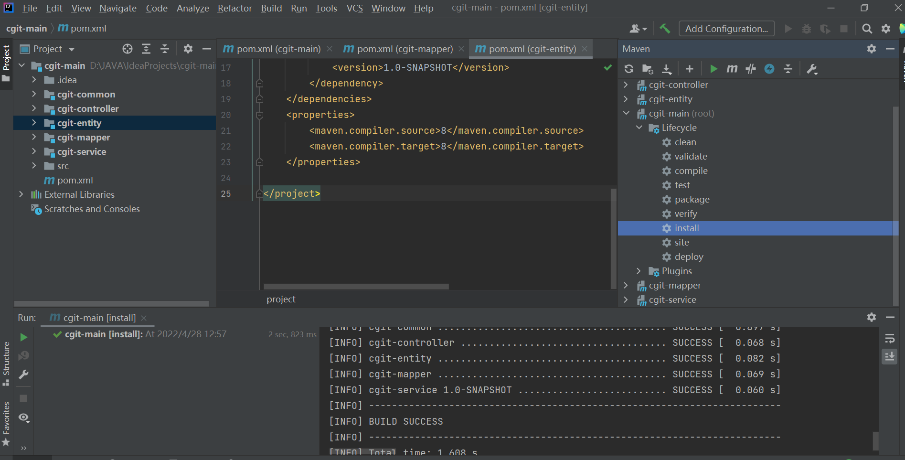
Task: Open Run tool window gear options
Action: pyautogui.click(x=872, y=317)
